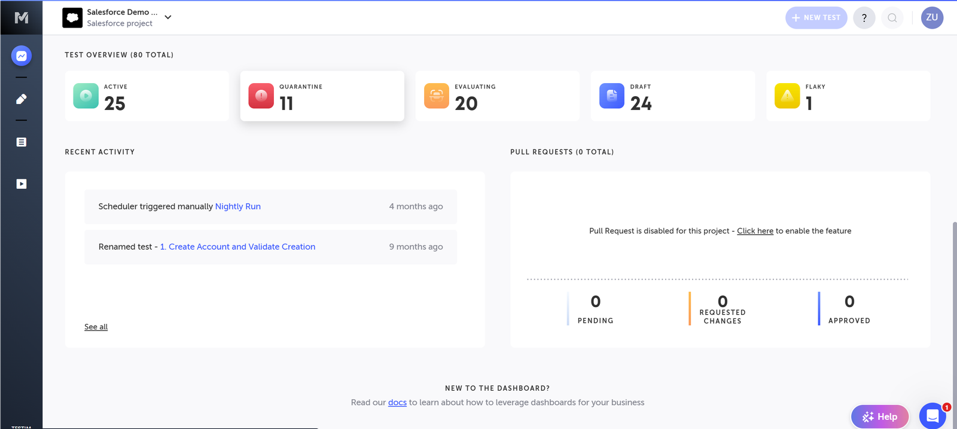Open the Flaky card count 1
The image size is (957, 429).
click(809, 104)
